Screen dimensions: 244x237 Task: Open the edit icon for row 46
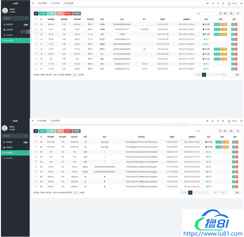click(233, 69)
